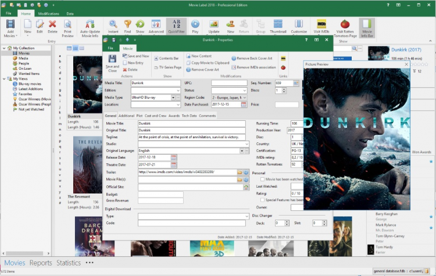Collapse the My Collection tree node
This screenshot has width=436, height=276.
point(3,48)
